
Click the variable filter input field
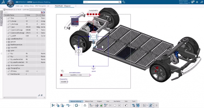tap(22, 12)
